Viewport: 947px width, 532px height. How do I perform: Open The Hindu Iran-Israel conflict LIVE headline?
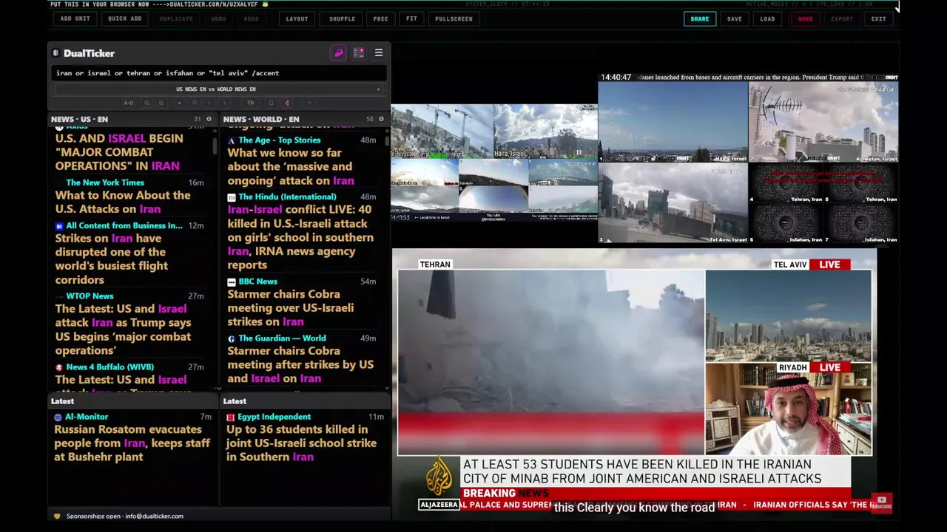point(300,237)
